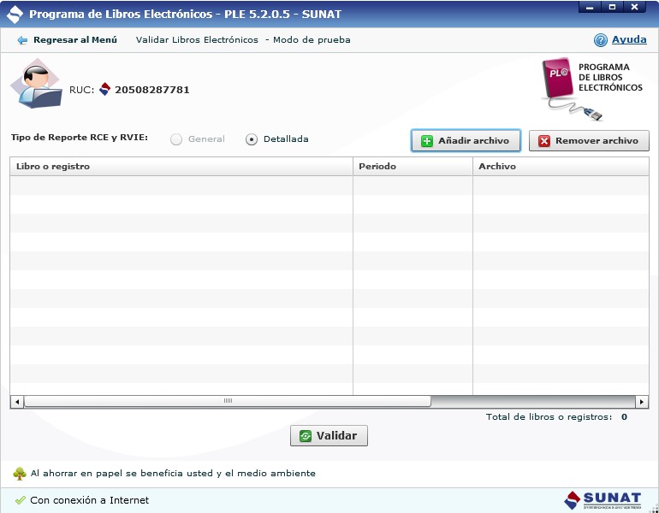
Task: Click the small SUNAT emblem beside the RUC number
Action: pos(105,89)
